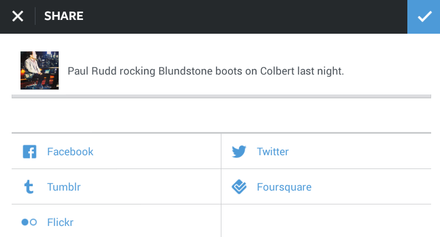Toggle sharing to Facebook label

click(70, 151)
